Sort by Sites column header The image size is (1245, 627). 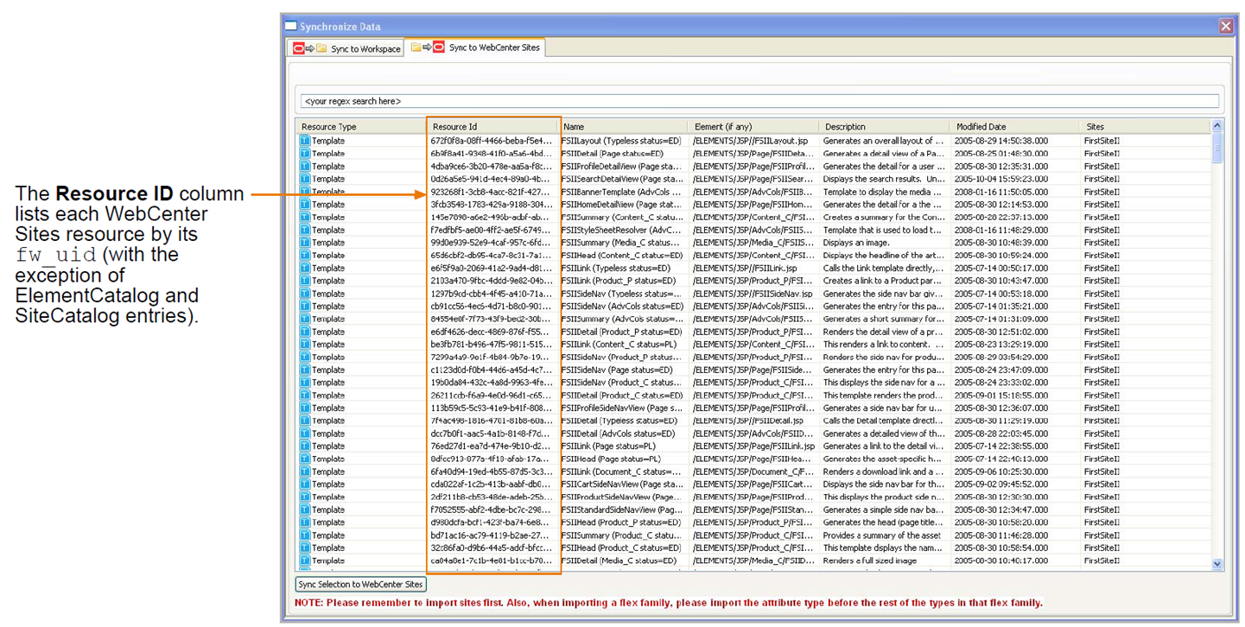point(1146,127)
